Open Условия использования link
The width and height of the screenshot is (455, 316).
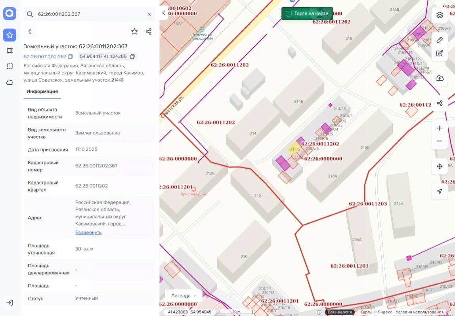(x=420, y=312)
